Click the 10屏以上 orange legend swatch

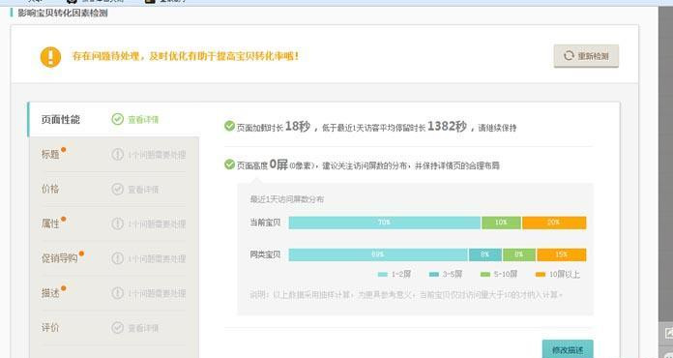[541, 274]
